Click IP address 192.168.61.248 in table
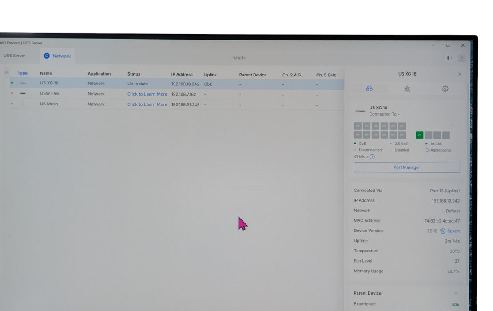Screen dimensions: 493x311 click(185, 105)
